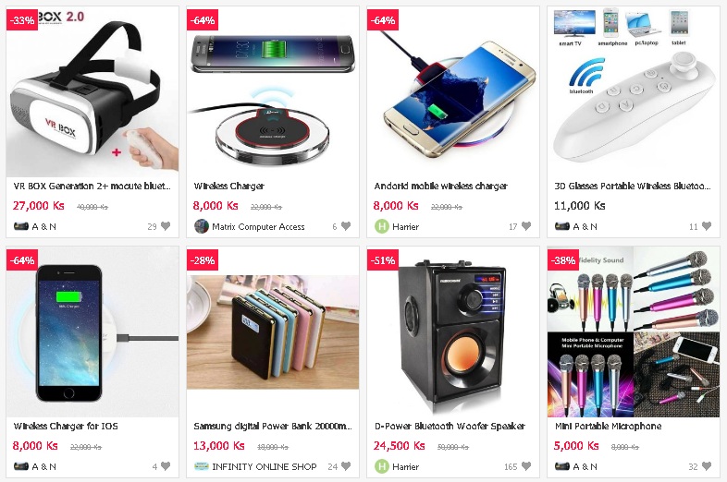This screenshot has width=727, height=482.
Task: Click the -33% discount badge on VR BOX
Action: coord(22,20)
